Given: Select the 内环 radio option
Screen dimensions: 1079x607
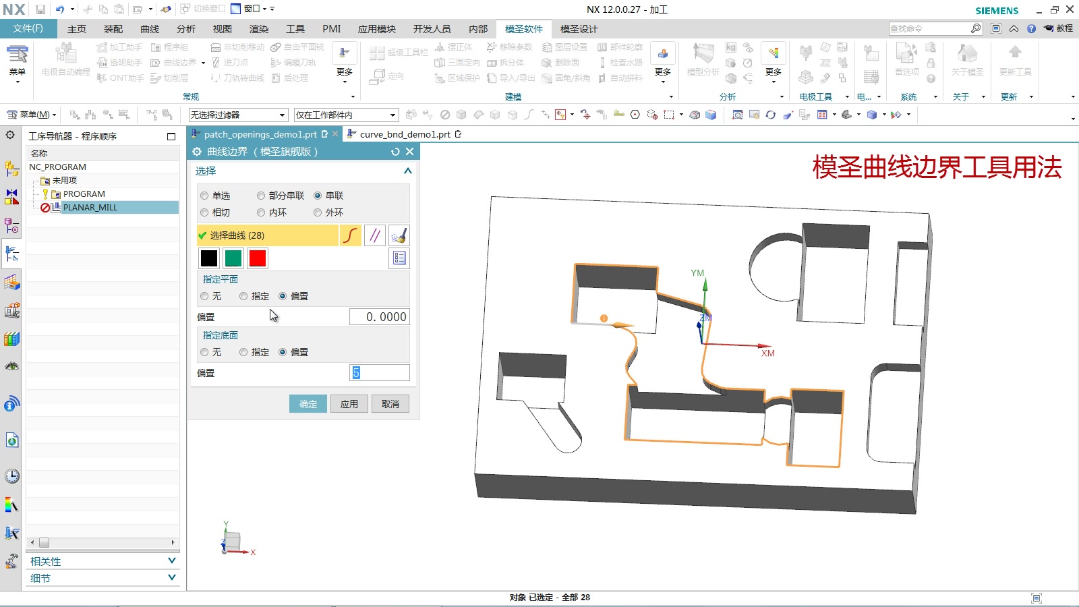Looking at the screenshot, I should coord(261,212).
